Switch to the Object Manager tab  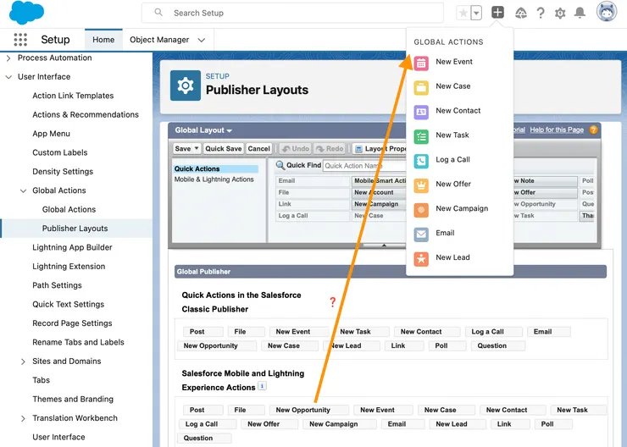coord(159,40)
